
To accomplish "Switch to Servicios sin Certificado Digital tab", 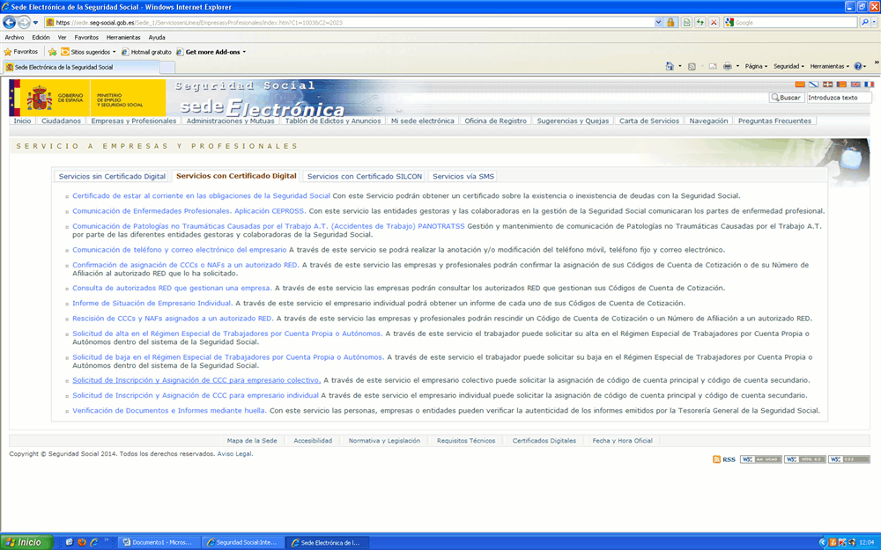I will point(112,176).
